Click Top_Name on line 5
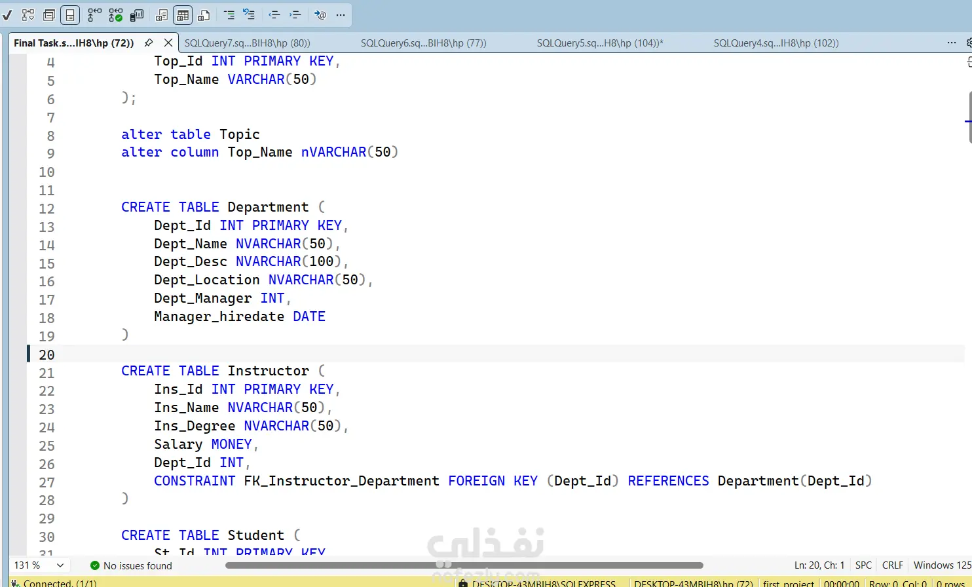Screen dimensions: 972x587 (187, 79)
